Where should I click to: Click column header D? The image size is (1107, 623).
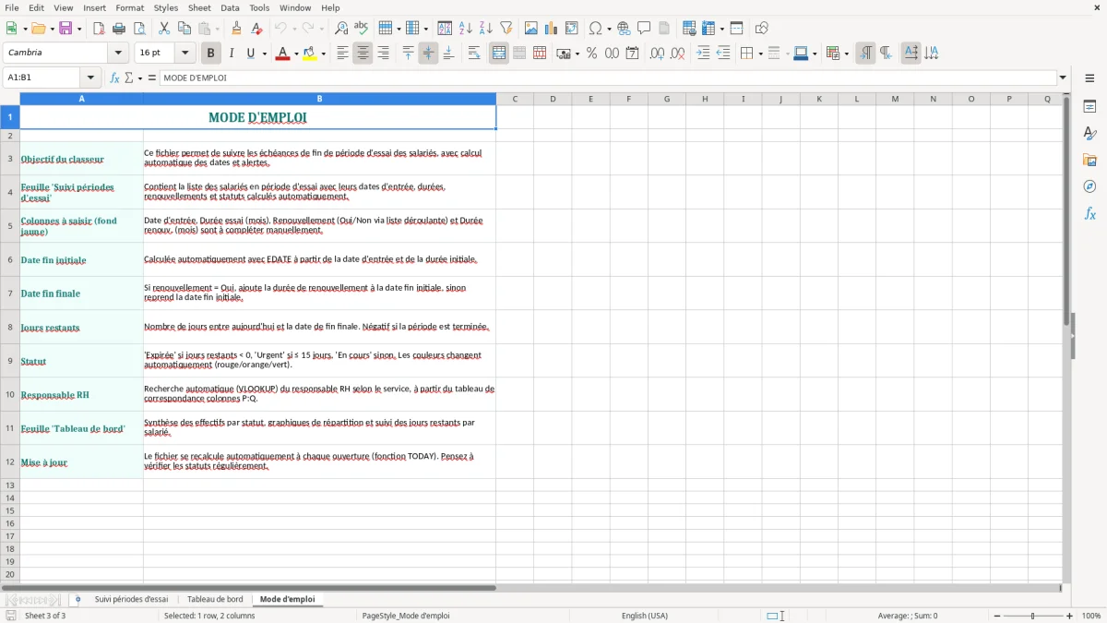click(553, 99)
